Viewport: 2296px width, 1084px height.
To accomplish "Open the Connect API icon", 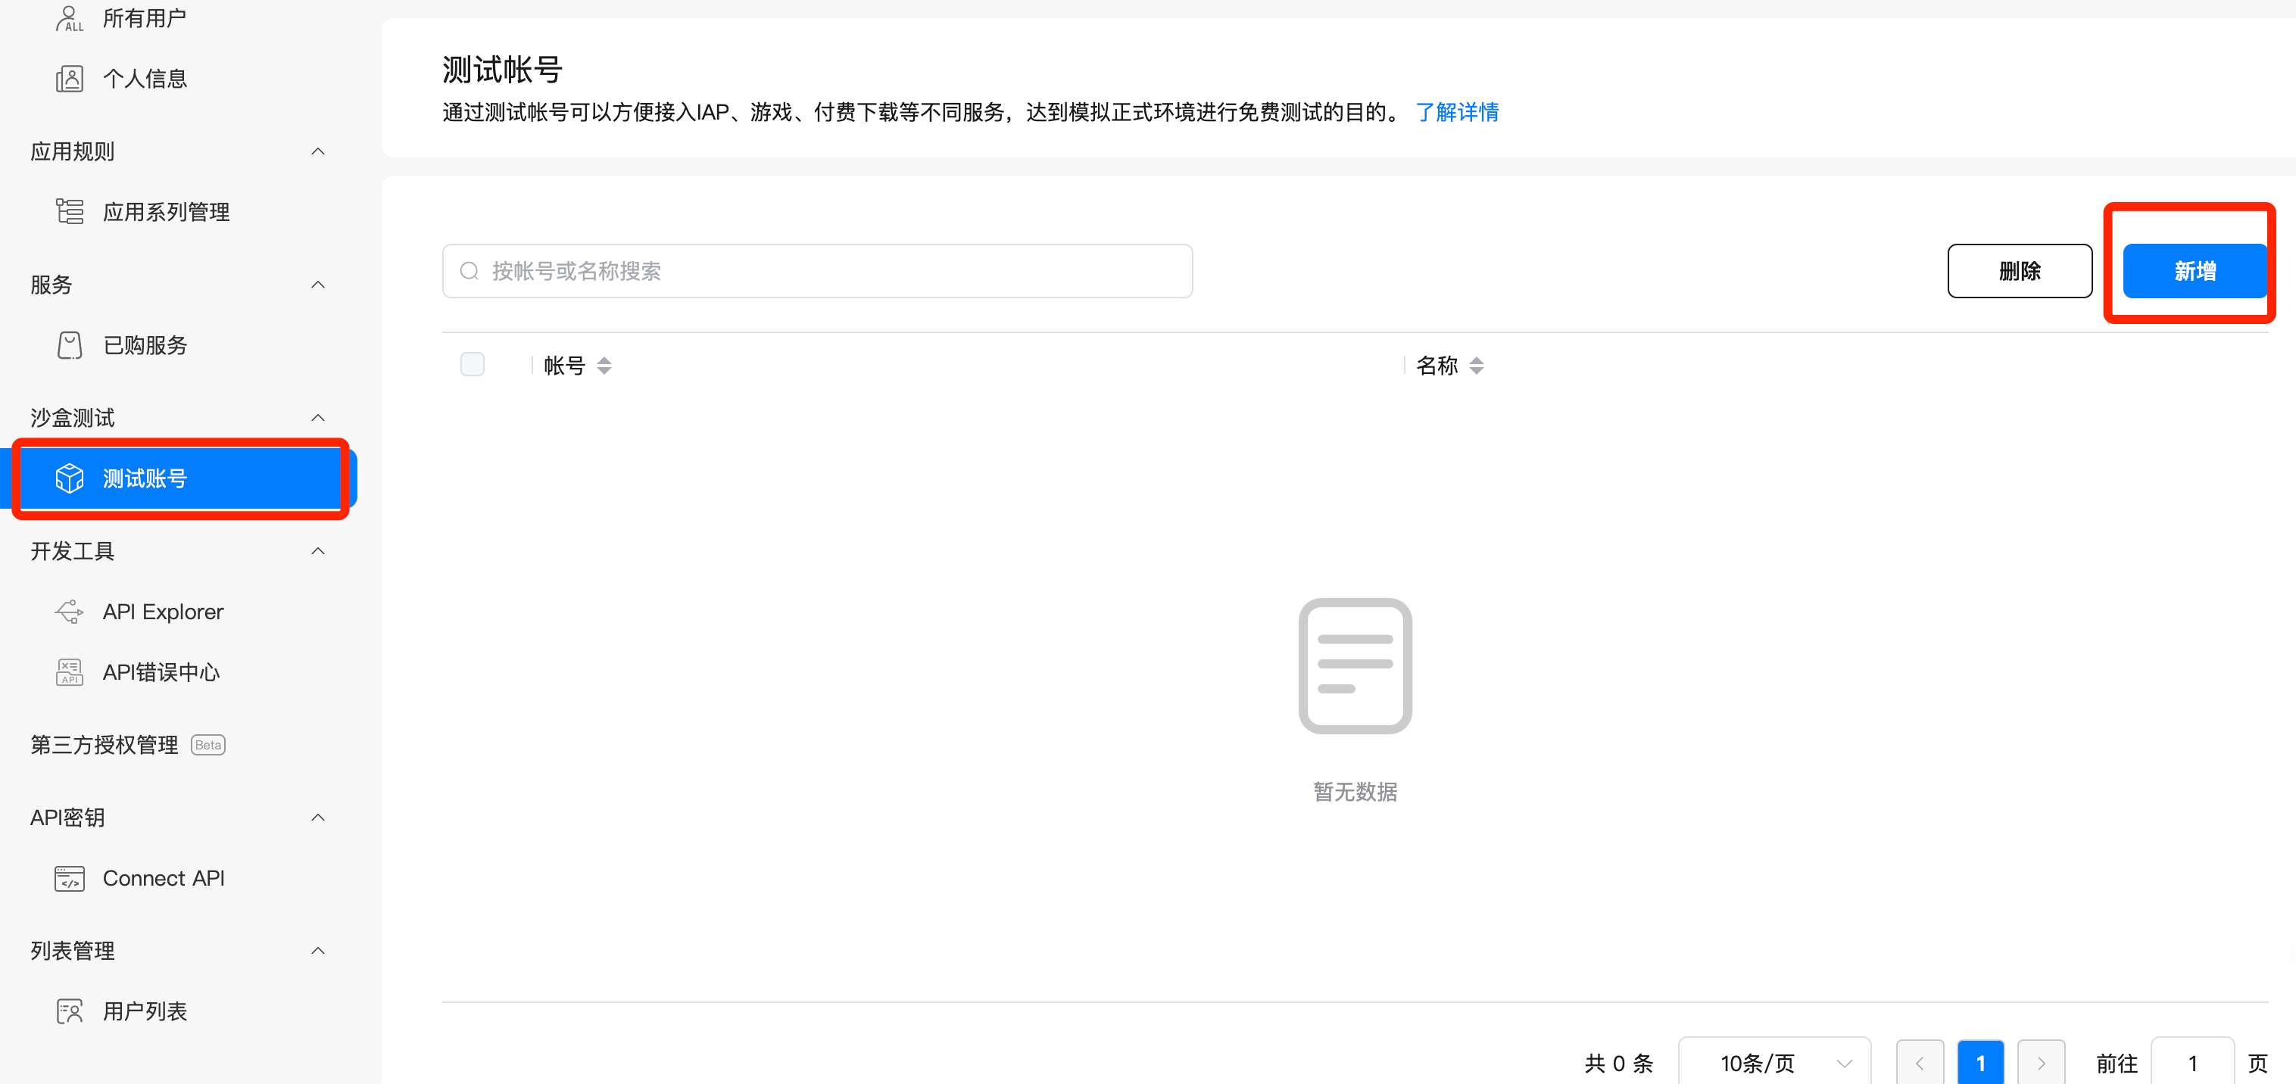I will [70, 878].
